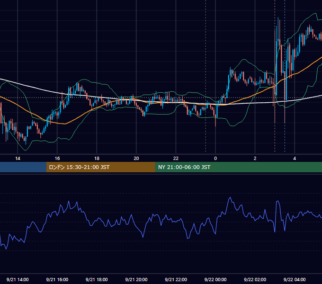Click the blue session bar before London
322x284 pixels.
23,167
